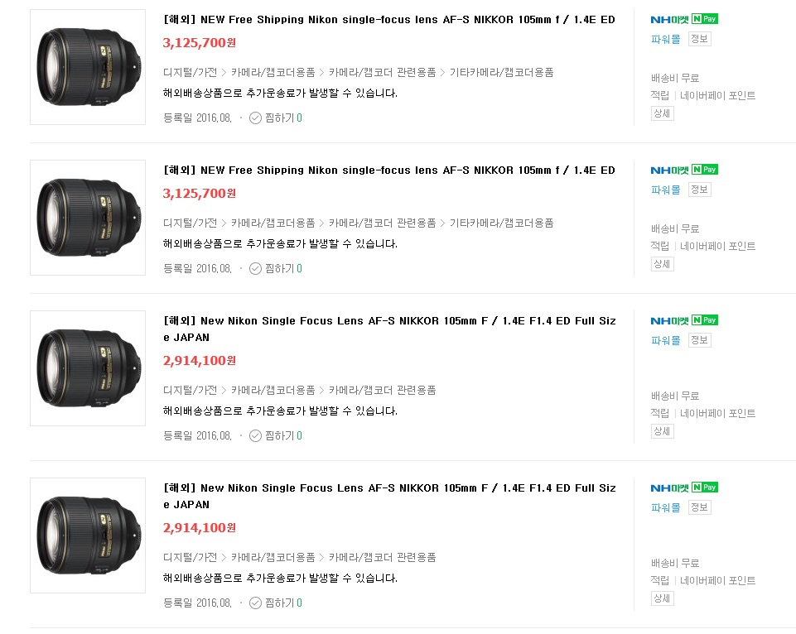Expand 상세 details on the second listing
This screenshot has width=796, height=634.
tap(662, 264)
